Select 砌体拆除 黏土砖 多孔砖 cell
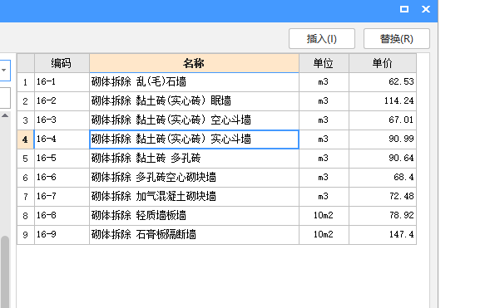 tap(194, 159)
